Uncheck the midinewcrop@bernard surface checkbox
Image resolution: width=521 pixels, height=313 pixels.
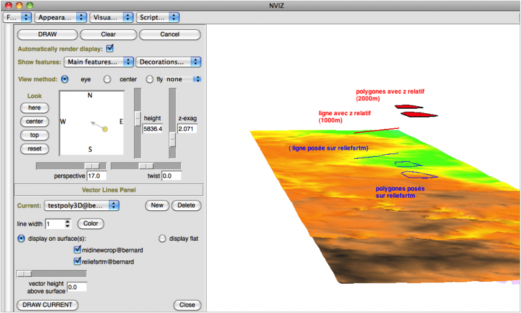pos(78,250)
